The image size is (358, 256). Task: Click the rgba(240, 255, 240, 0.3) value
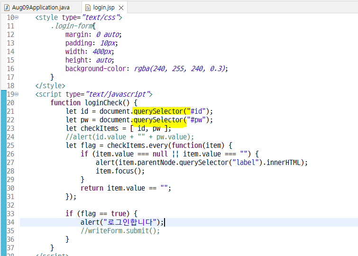(x=180, y=69)
